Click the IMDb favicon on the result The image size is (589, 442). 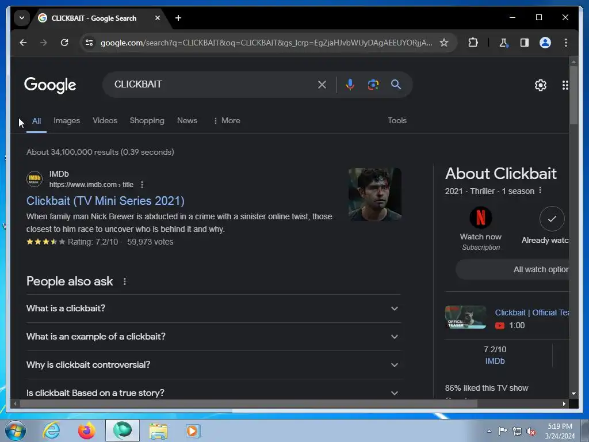click(35, 179)
